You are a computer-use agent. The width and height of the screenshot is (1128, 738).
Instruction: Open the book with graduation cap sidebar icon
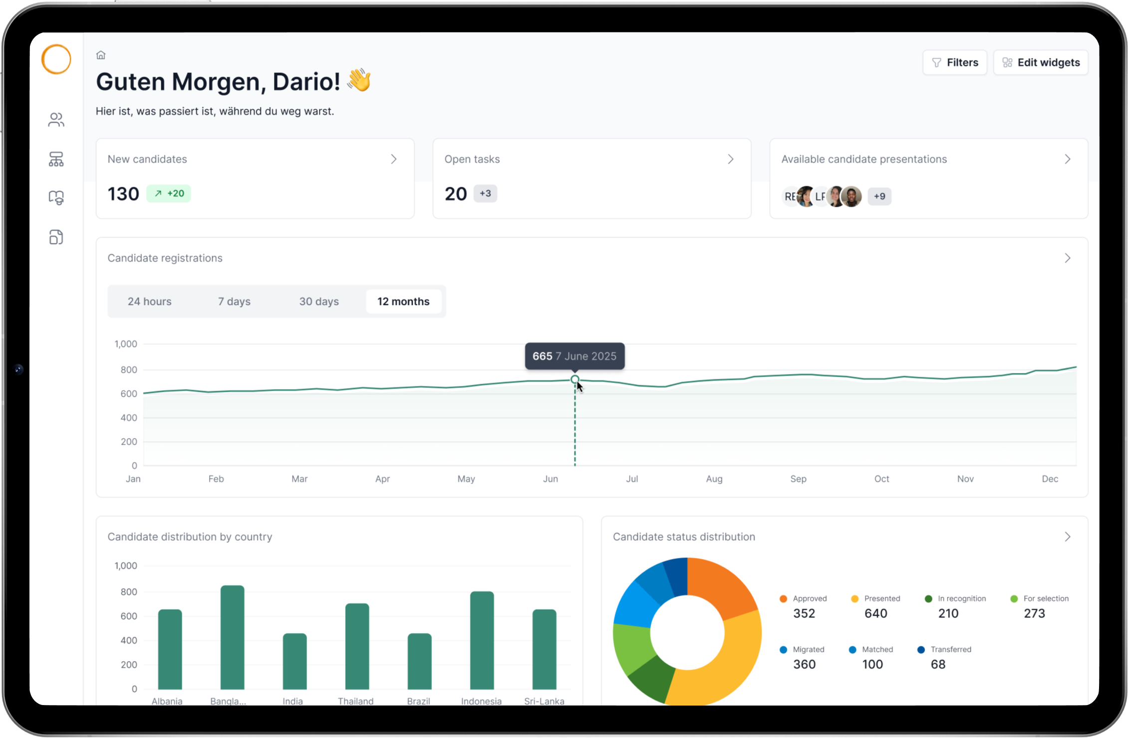coord(56,198)
